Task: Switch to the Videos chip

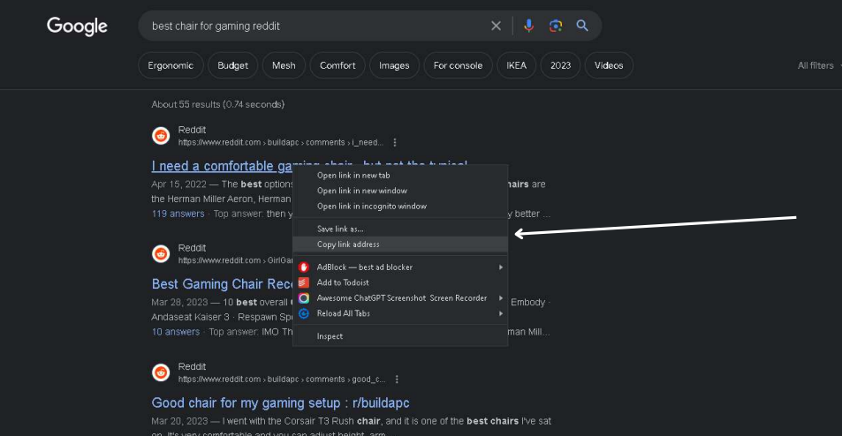Action: (609, 65)
